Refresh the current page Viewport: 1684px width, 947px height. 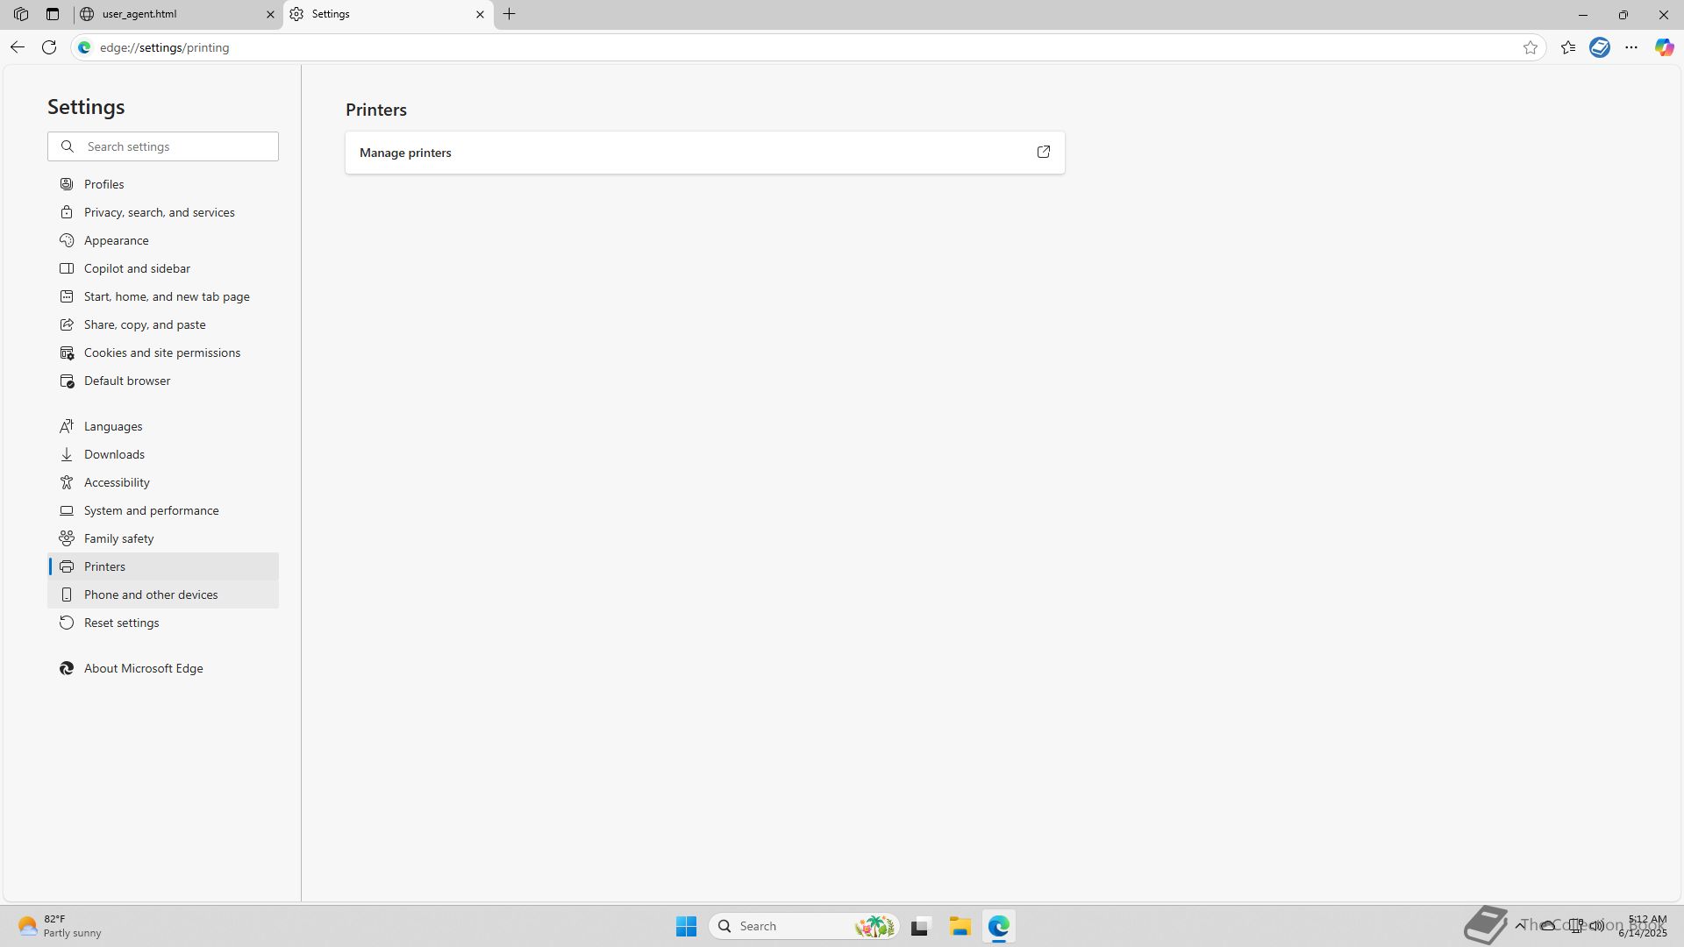[49, 47]
